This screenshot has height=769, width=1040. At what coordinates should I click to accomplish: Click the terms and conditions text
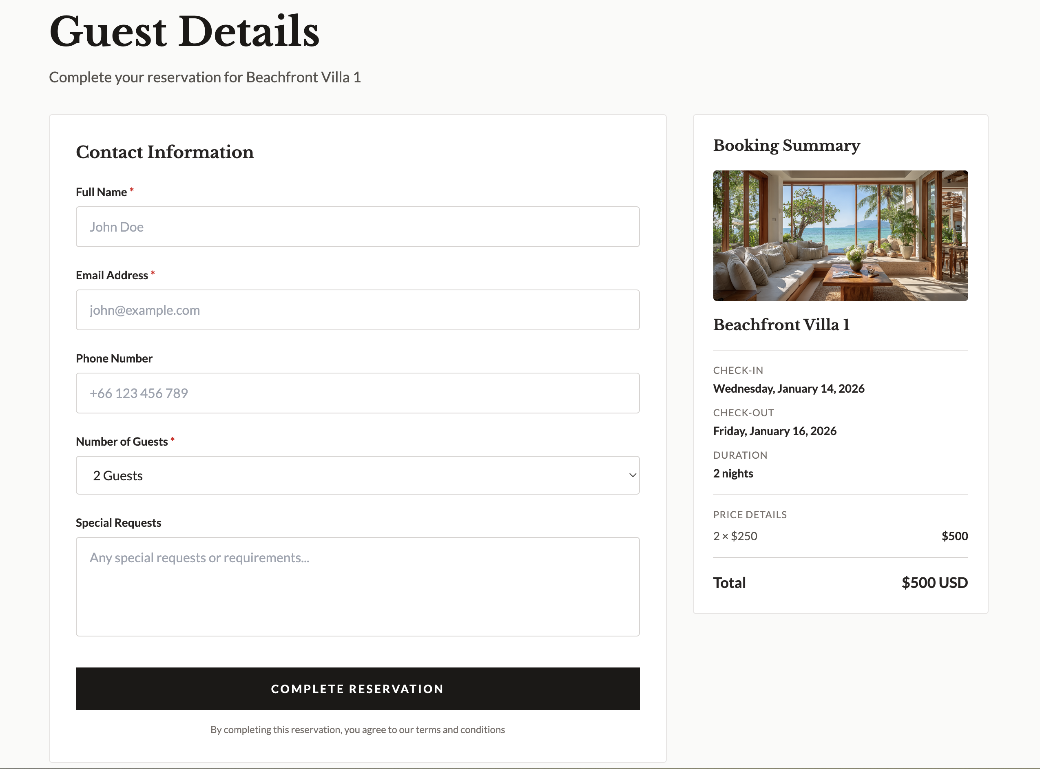coord(358,729)
